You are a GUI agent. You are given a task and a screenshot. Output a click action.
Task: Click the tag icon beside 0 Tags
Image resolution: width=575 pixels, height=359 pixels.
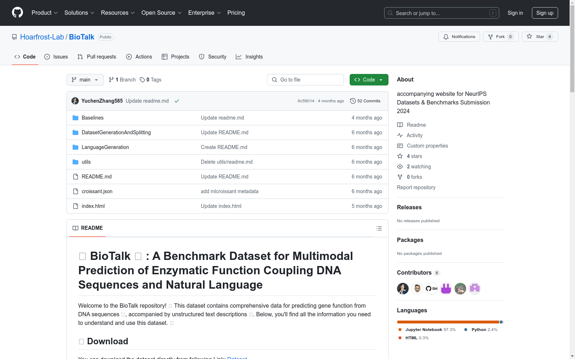tap(142, 80)
